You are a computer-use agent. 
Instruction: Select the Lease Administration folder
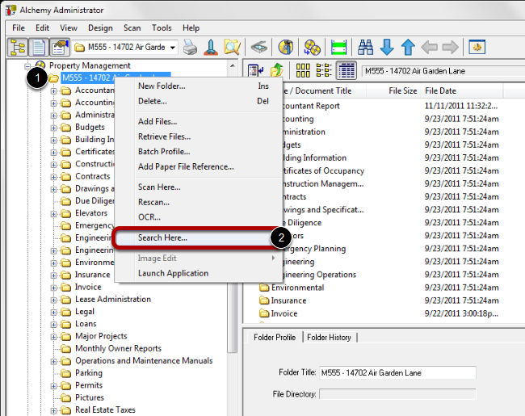coord(113,300)
